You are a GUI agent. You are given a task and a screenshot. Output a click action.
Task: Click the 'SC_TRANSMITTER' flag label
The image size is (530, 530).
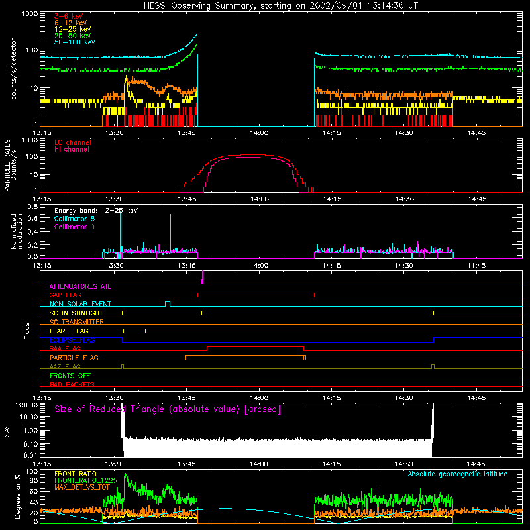pyautogui.click(x=76, y=322)
